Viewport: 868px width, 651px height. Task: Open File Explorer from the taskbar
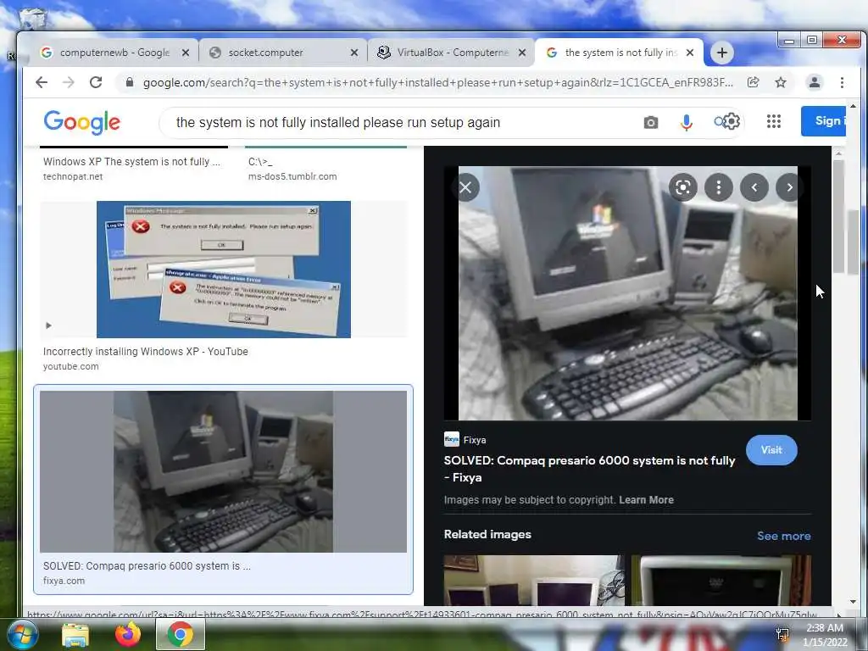point(75,635)
